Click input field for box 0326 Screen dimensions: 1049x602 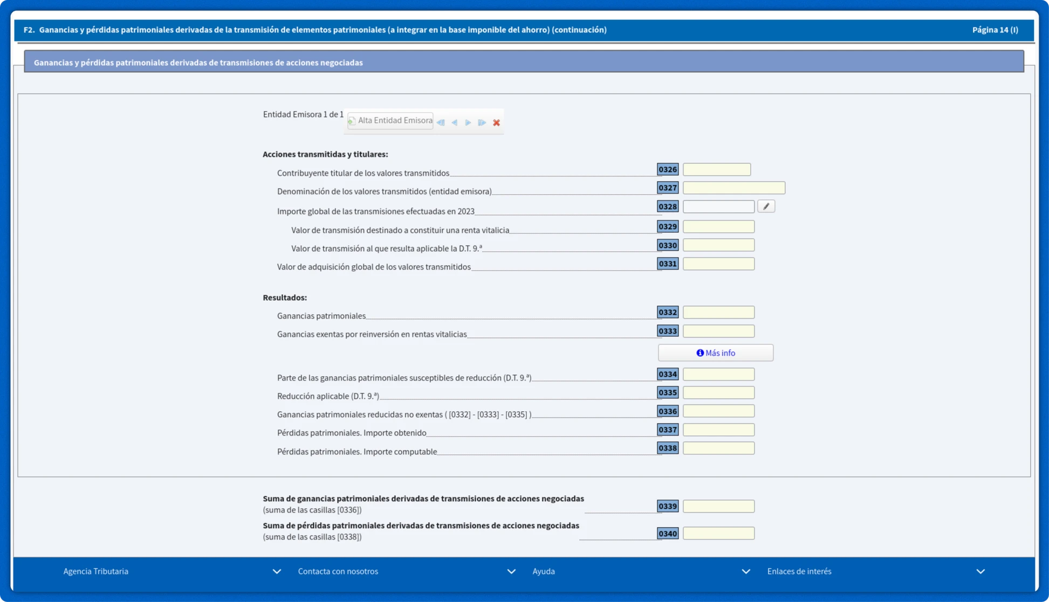click(x=716, y=170)
